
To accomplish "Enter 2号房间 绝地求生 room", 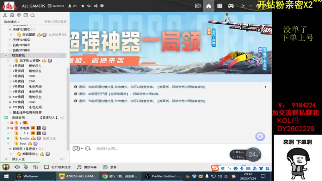I will [x=27, y=71].
